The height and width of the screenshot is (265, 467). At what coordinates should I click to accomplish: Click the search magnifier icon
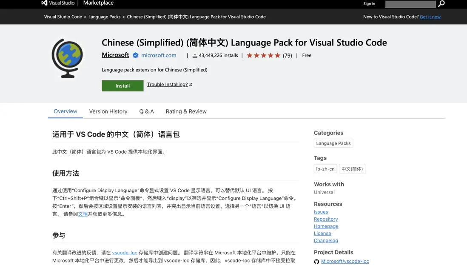click(x=441, y=3)
